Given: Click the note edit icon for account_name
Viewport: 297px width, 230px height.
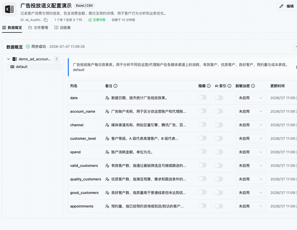Looking at the screenshot, I should 107,111.
